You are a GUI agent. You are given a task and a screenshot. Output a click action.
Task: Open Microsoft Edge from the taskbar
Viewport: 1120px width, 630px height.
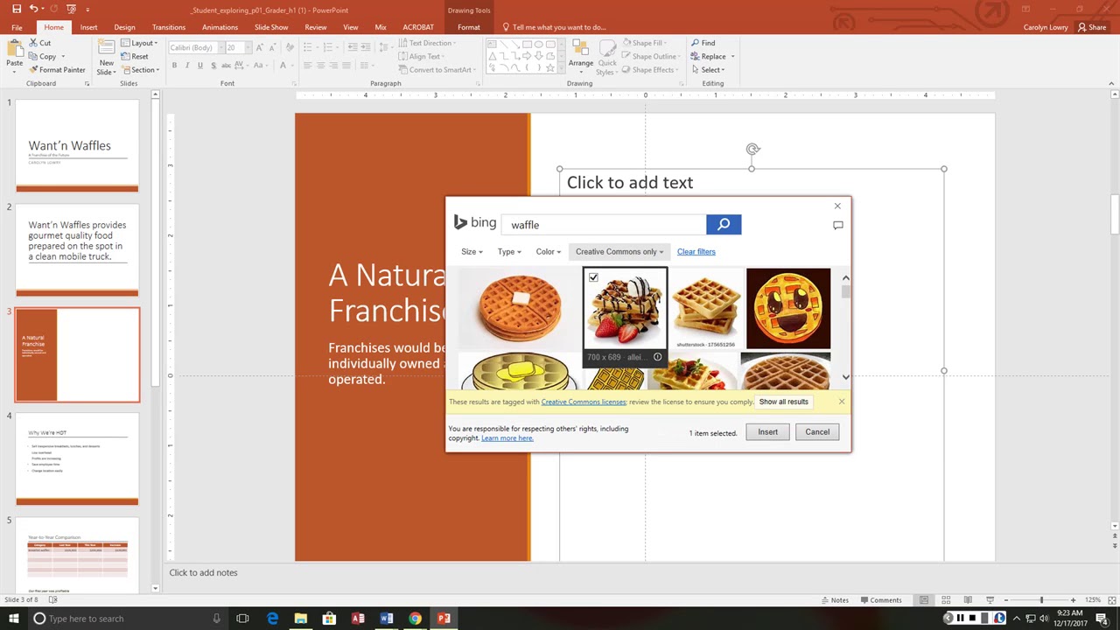272,619
